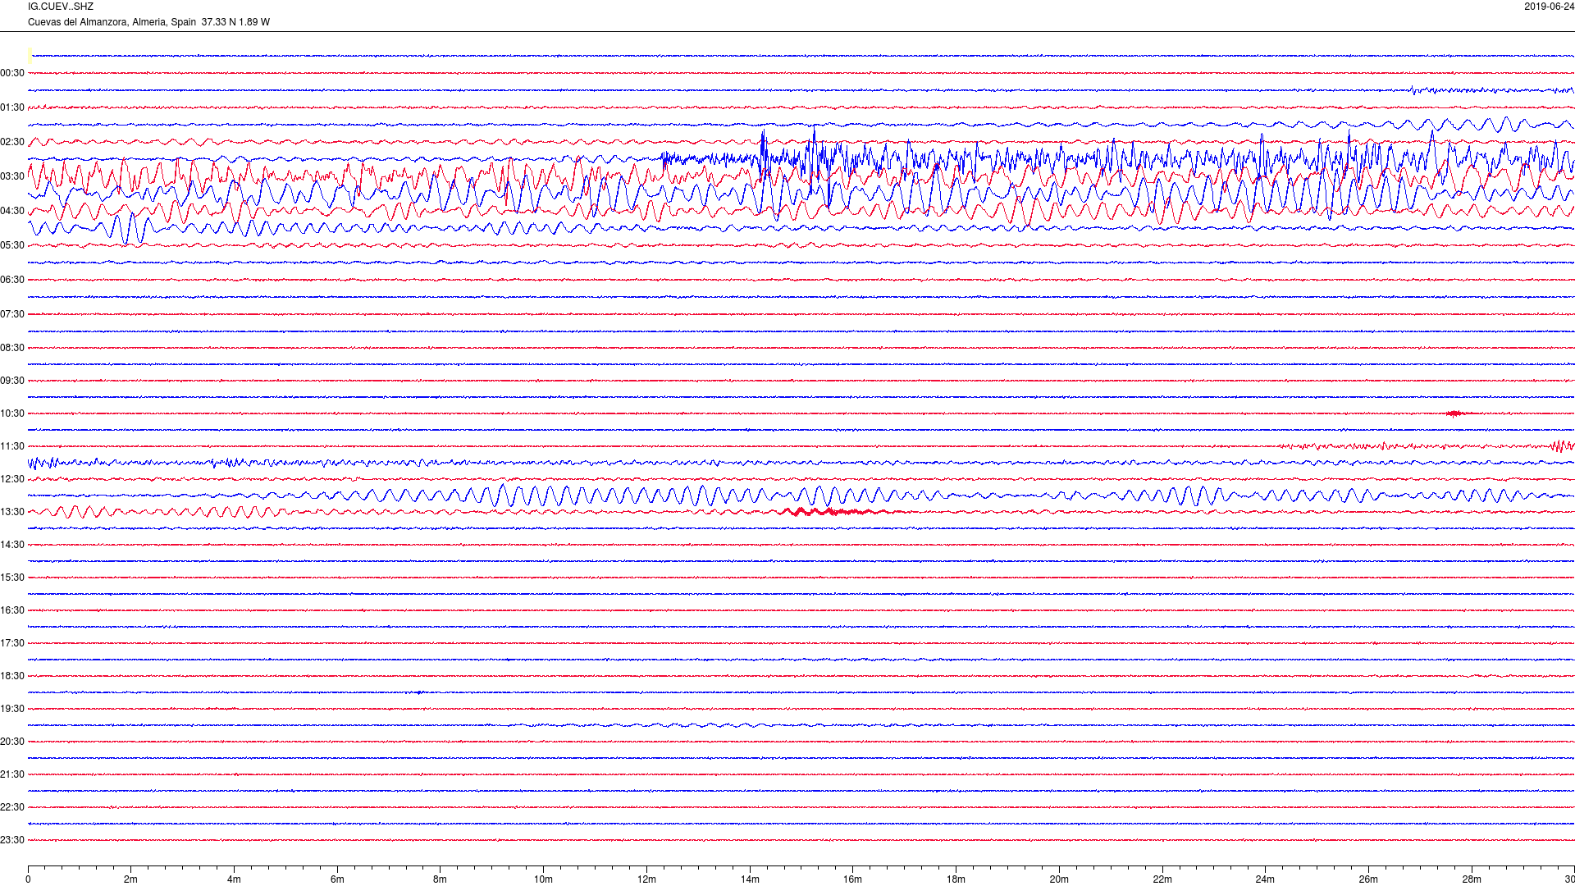Click the 28m tick on time axis

(1472, 879)
